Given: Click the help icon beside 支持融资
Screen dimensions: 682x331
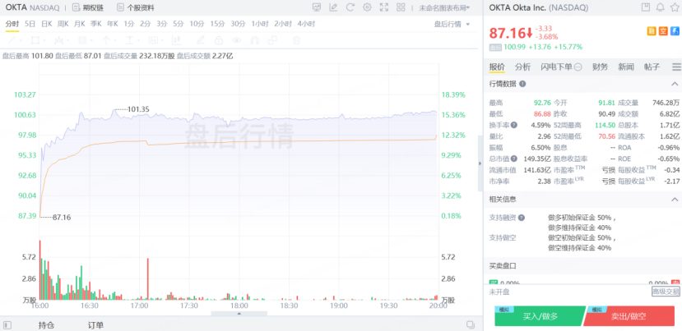Looking at the screenshot, I should pos(522,218).
